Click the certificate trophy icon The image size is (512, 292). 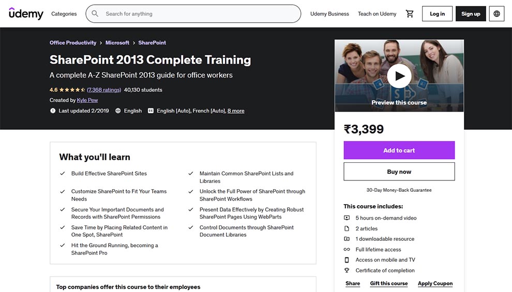[347, 270]
